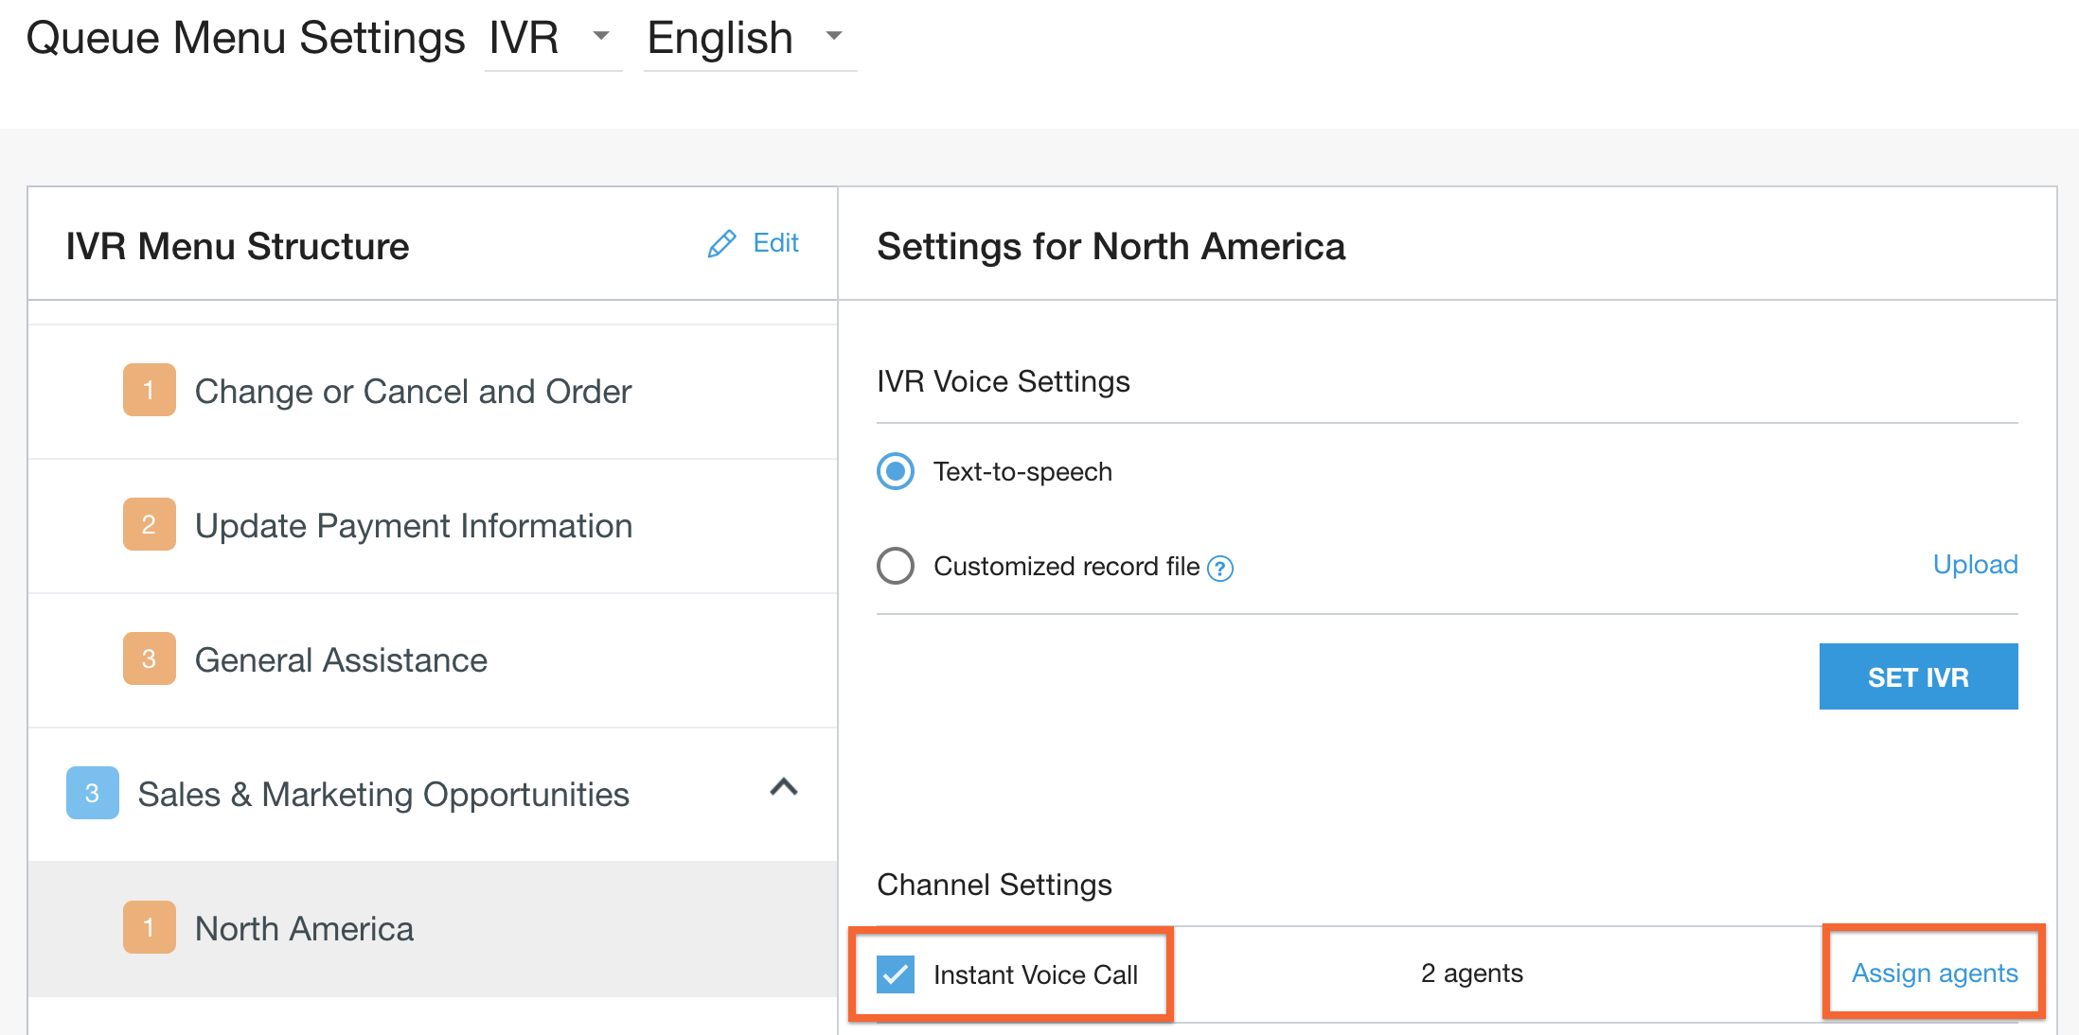Open the Customized record file help tooltip
Image resolution: width=2079 pixels, height=1035 pixels.
(1222, 568)
